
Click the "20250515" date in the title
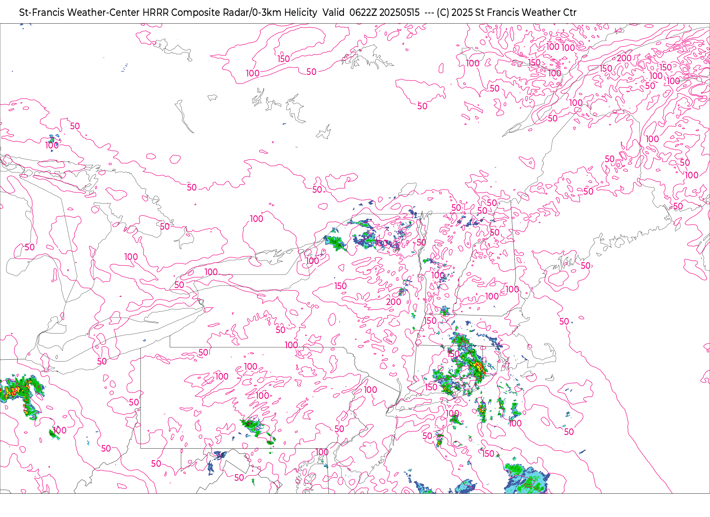[400, 13]
